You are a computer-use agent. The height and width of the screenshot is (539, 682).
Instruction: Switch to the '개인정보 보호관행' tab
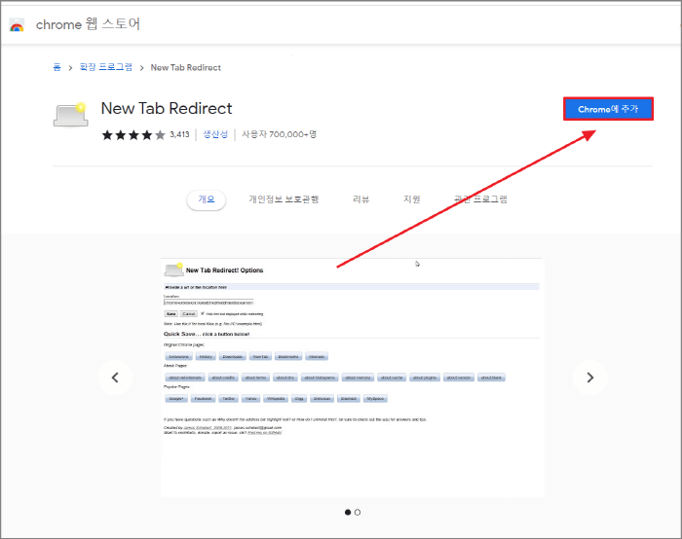[284, 199]
